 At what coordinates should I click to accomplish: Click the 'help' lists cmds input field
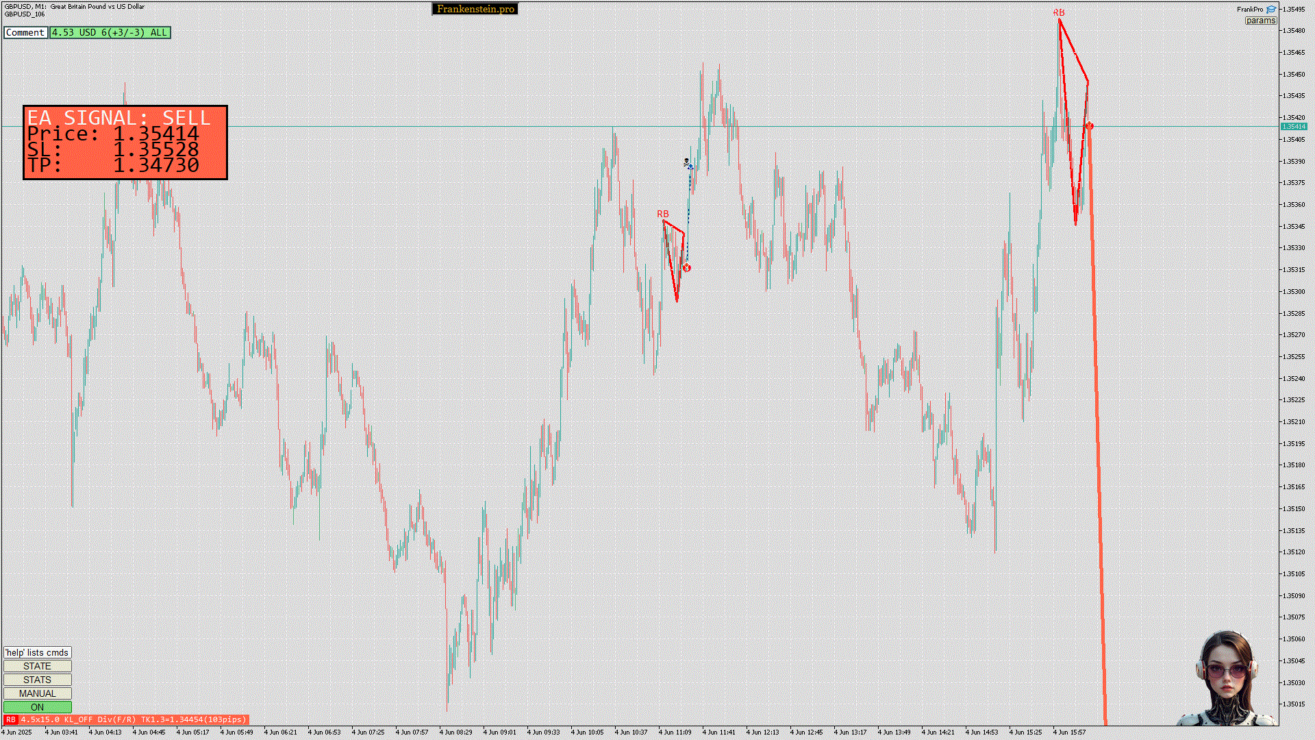(x=37, y=652)
